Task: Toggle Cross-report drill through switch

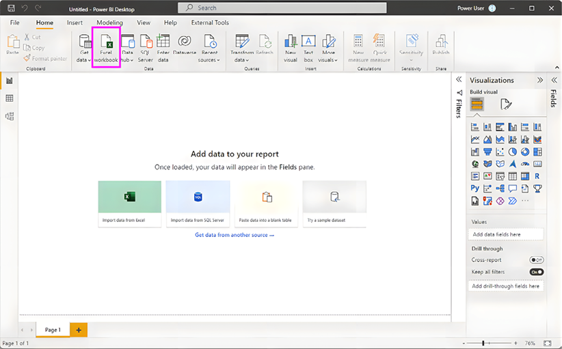Action: pyautogui.click(x=536, y=260)
